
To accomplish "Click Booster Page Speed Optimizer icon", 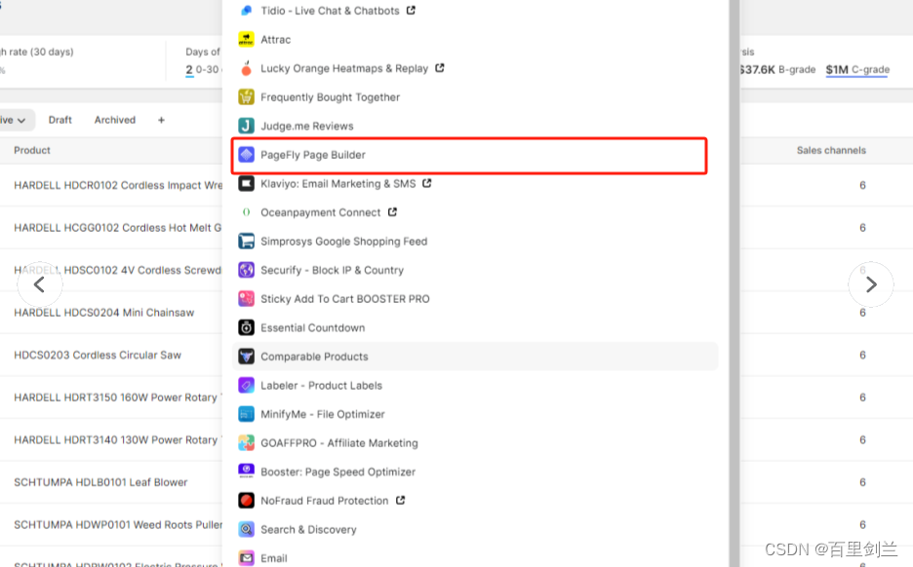I will [x=247, y=472].
